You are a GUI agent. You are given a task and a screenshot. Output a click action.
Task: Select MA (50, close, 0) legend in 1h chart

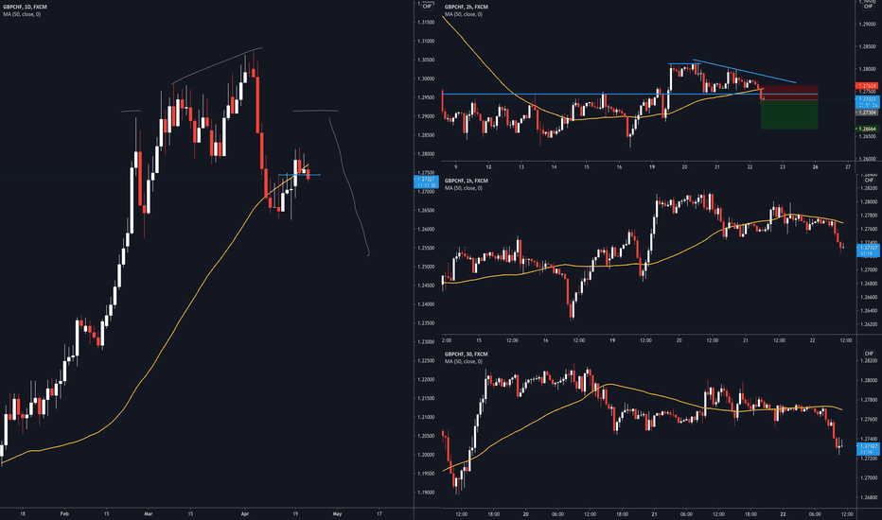[464, 188]
